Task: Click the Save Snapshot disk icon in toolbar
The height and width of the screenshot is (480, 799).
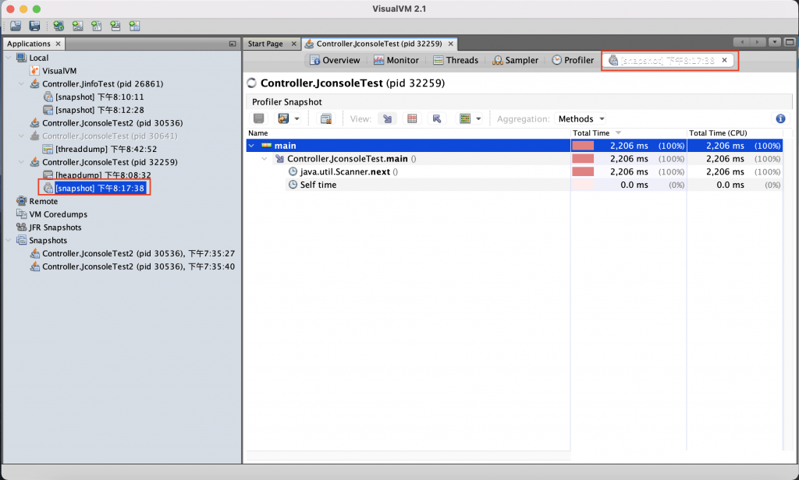Action: click(34, 26)
